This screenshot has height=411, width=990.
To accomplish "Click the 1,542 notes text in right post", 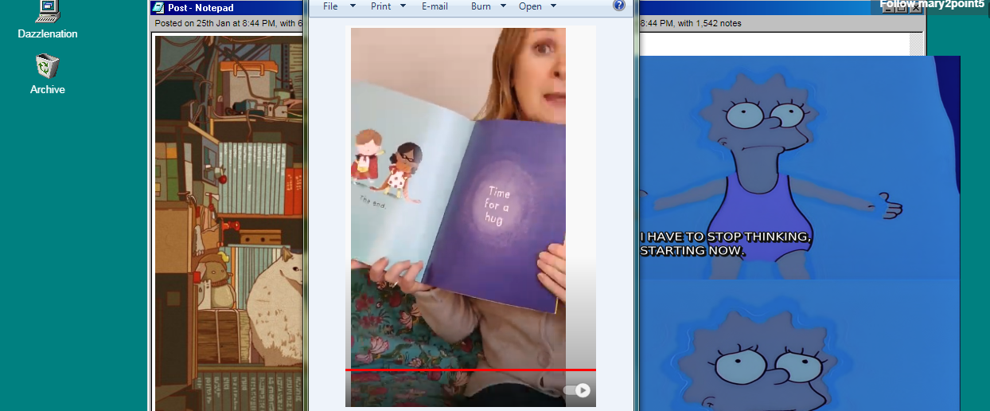I will [x=719, y=24].
